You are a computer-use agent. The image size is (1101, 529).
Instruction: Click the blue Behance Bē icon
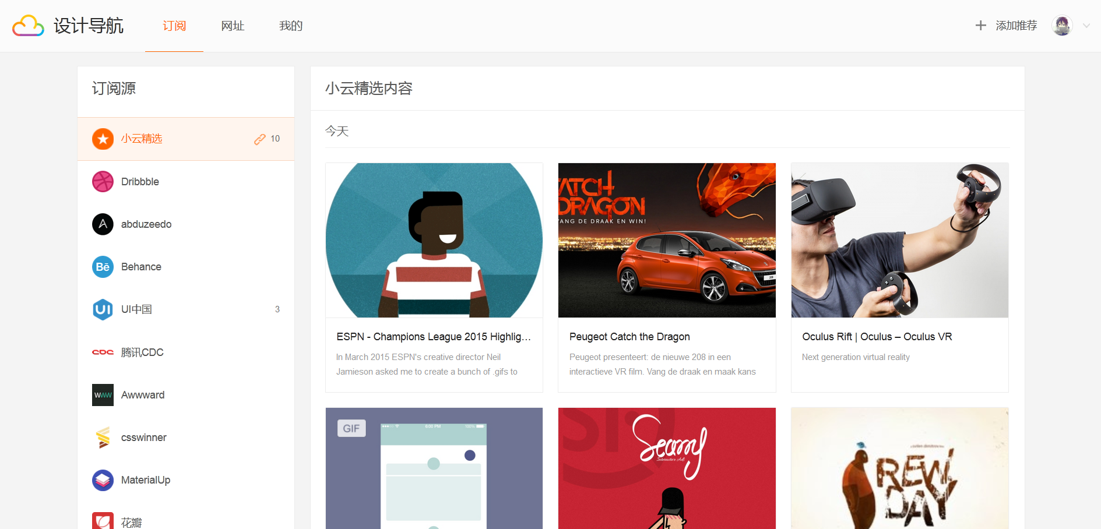pyautogui.click(x=103, y=267)
